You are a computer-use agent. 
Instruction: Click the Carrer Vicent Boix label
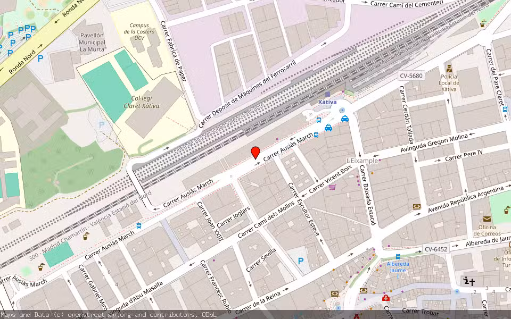point(330,179)
